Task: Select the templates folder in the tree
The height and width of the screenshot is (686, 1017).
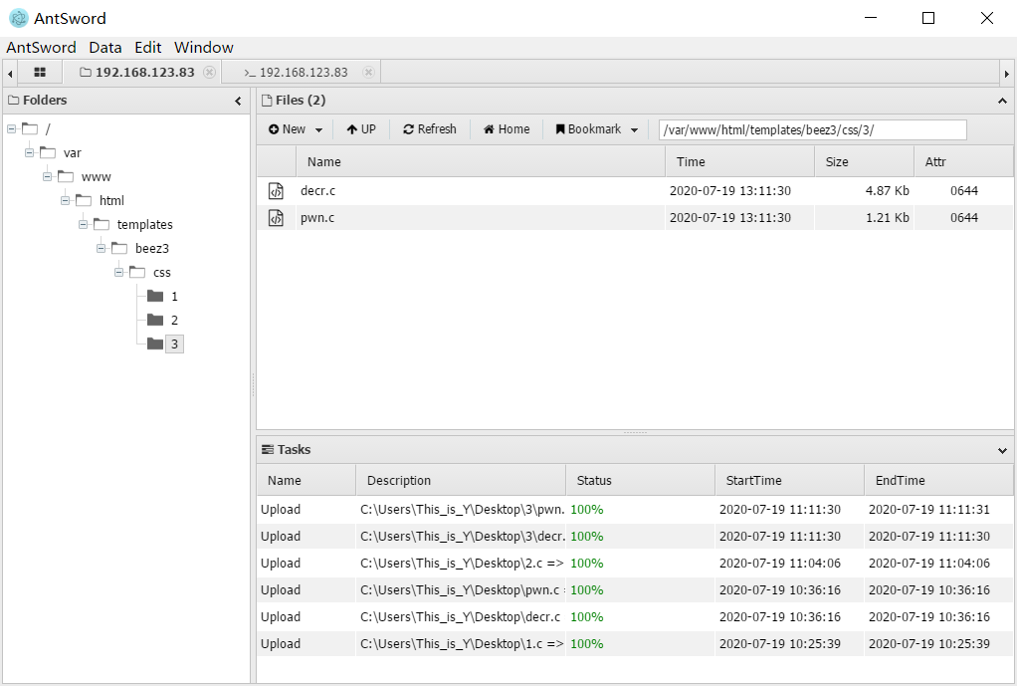Action: pos(144,225)
